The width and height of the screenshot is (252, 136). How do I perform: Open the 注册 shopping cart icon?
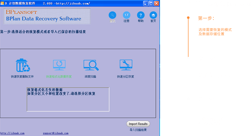point(127,15)
